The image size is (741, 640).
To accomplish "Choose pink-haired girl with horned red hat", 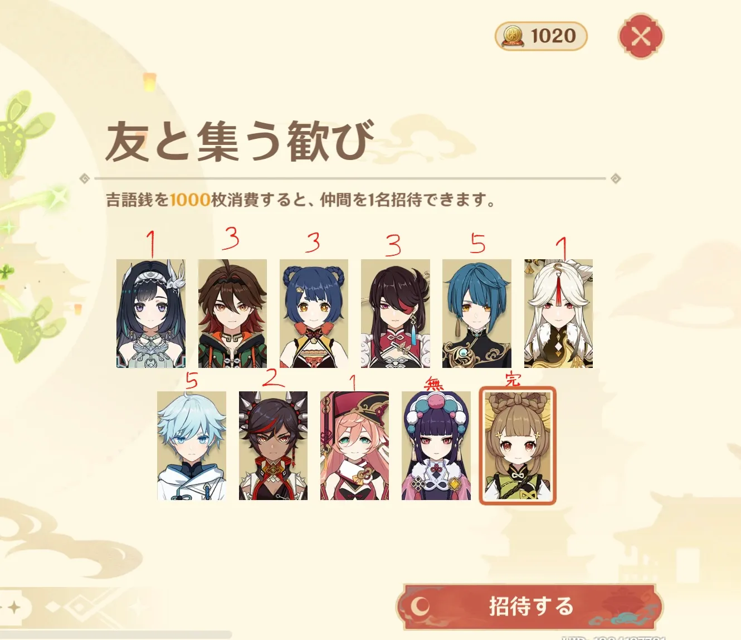I will coord(354,445).
